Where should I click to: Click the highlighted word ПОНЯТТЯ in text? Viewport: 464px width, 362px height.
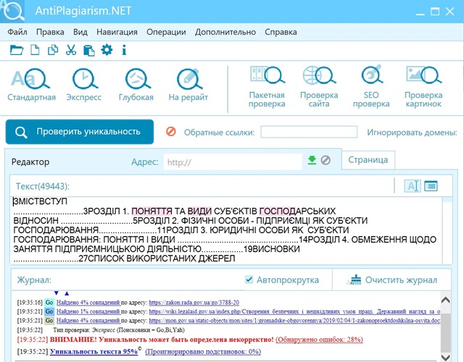tap(152, 211)
